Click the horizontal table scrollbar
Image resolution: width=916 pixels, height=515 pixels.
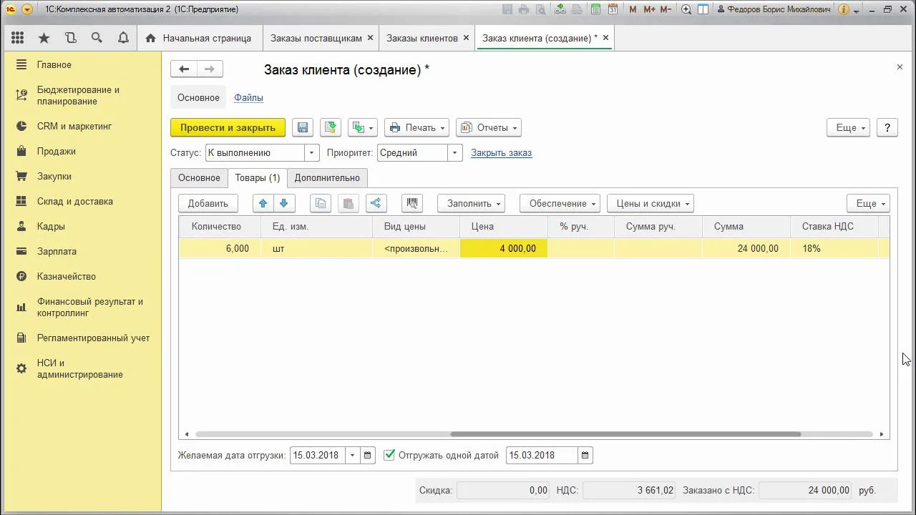pos(625,434)
